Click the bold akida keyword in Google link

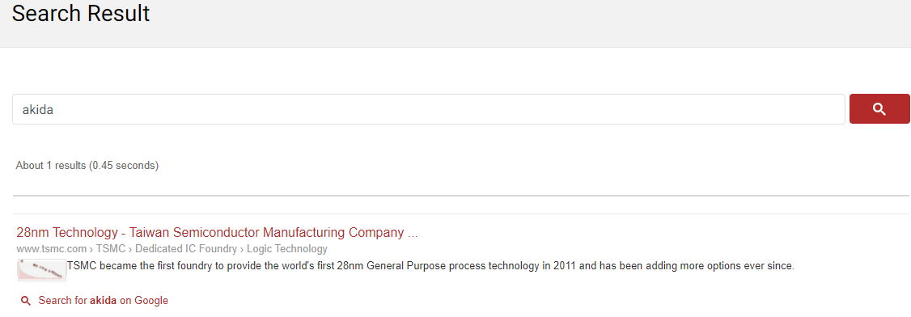tap(103, 301)
